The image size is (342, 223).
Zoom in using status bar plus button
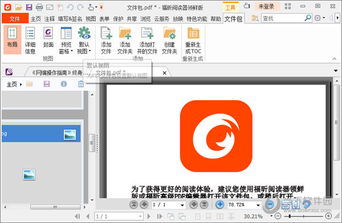328,216
